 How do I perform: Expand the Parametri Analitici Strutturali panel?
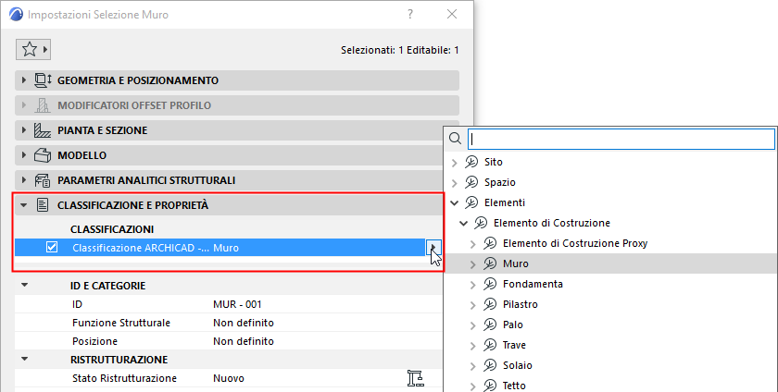(x=24, y=180)
